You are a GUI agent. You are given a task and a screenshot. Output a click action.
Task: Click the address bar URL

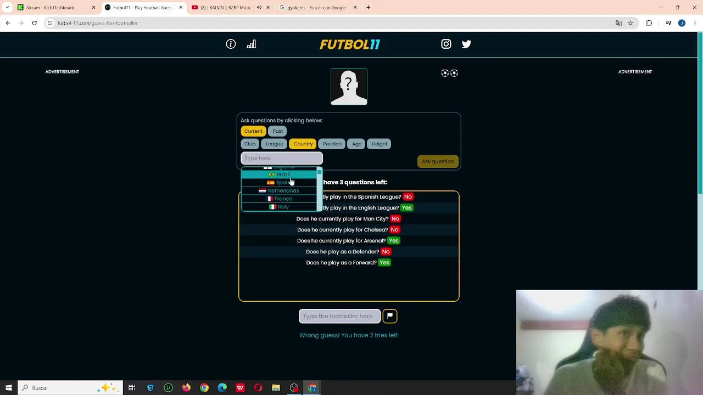[x=98, y=23]
